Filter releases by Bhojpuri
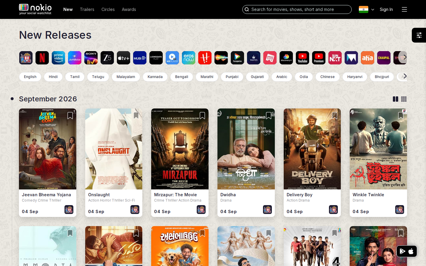The height and width of the screenshot is (266, 426). pos(382,77)
